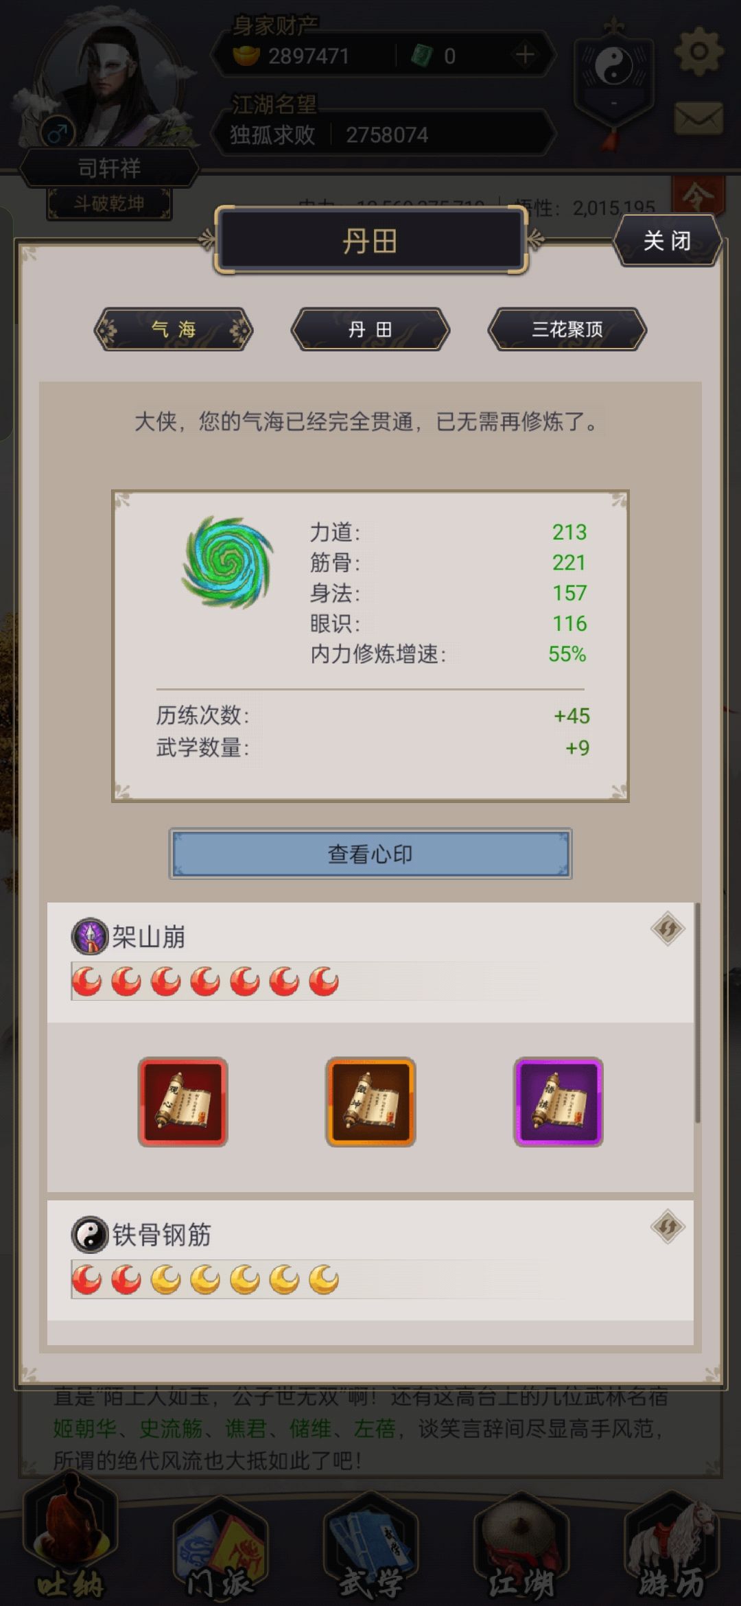Viewport: 741px width, 1606px height.
Task: Toggle the swap icon for 架山崩
Action: 668,929
